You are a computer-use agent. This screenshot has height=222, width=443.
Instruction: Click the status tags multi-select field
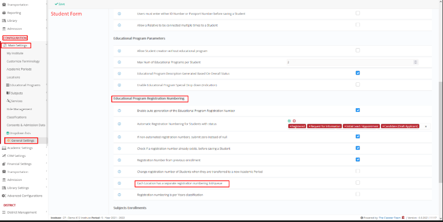coord(359,127)
